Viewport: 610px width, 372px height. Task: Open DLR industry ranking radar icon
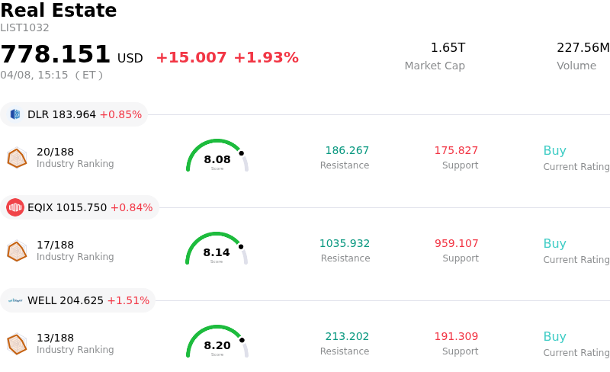click(17, 158)
